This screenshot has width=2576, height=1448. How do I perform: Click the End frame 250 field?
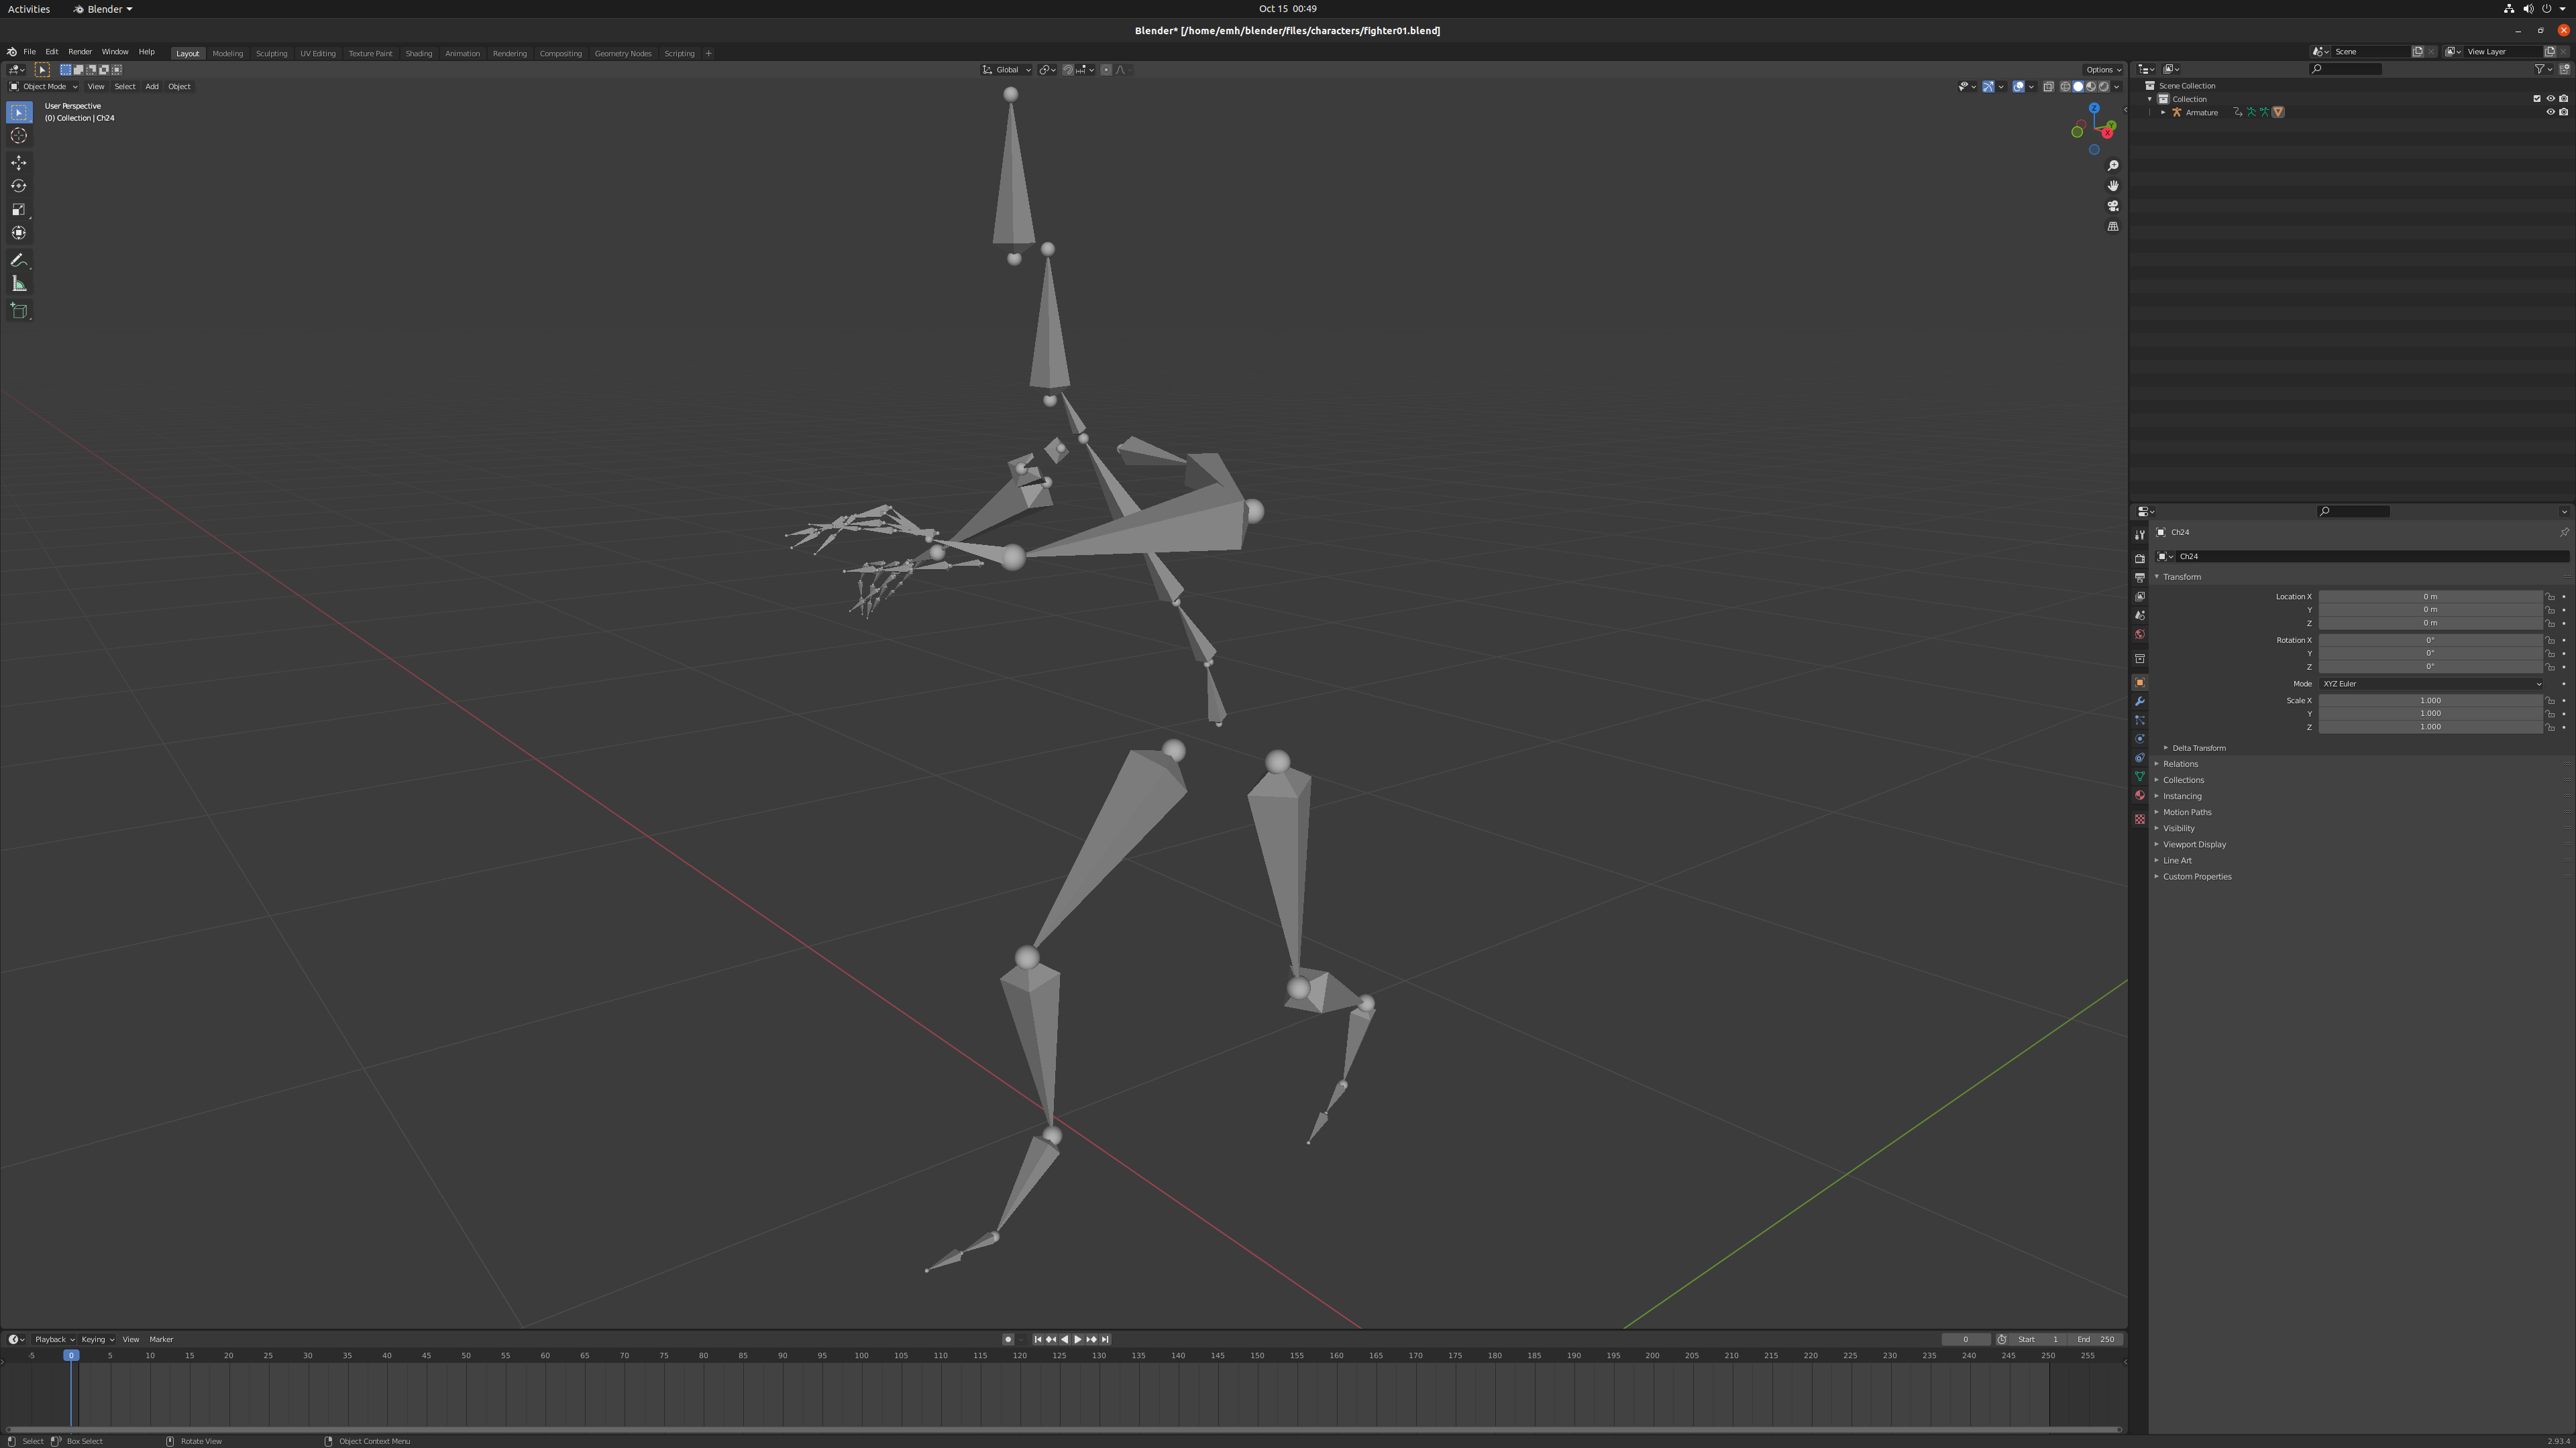[2095, 1340]
